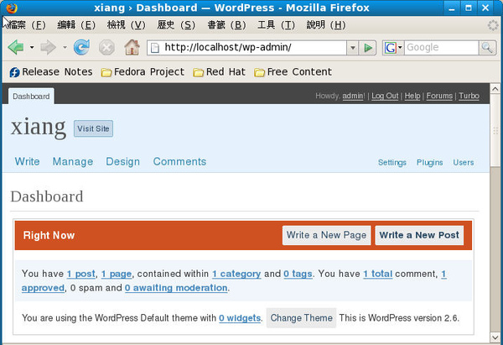Click the Forward arrow button
Viewport: 503px width, 345px height.
point(48,48)
